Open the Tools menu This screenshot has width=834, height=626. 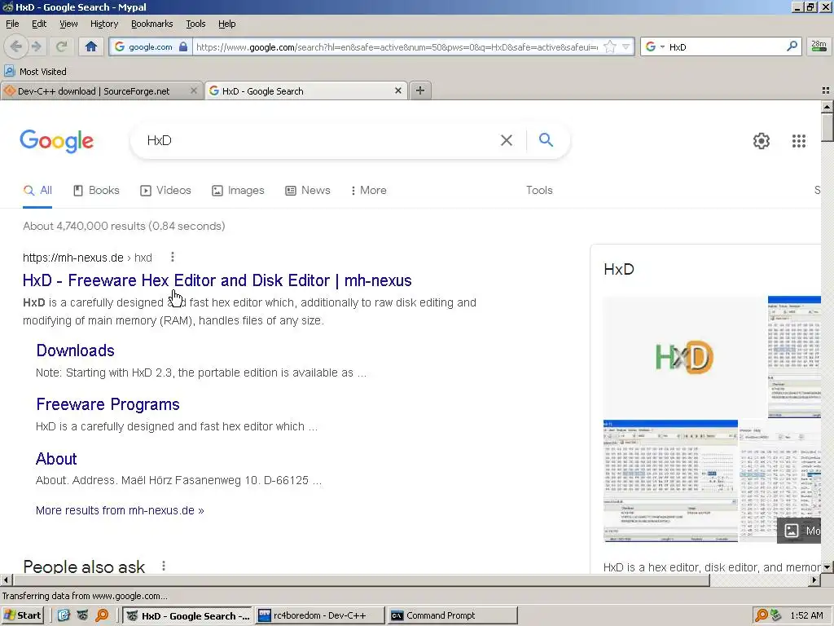tap(195, 24)
